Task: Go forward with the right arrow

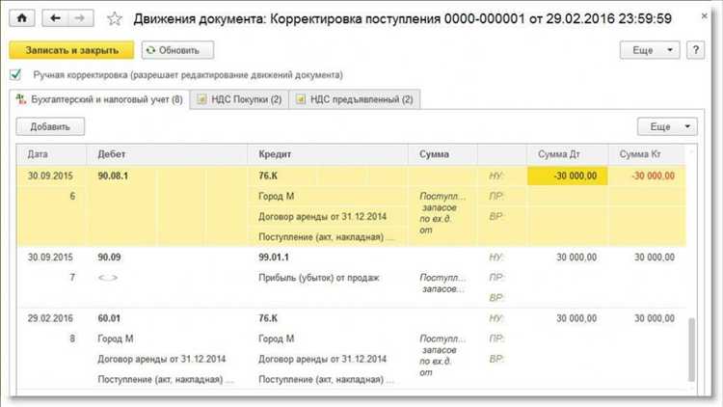Action: [80, 18]
